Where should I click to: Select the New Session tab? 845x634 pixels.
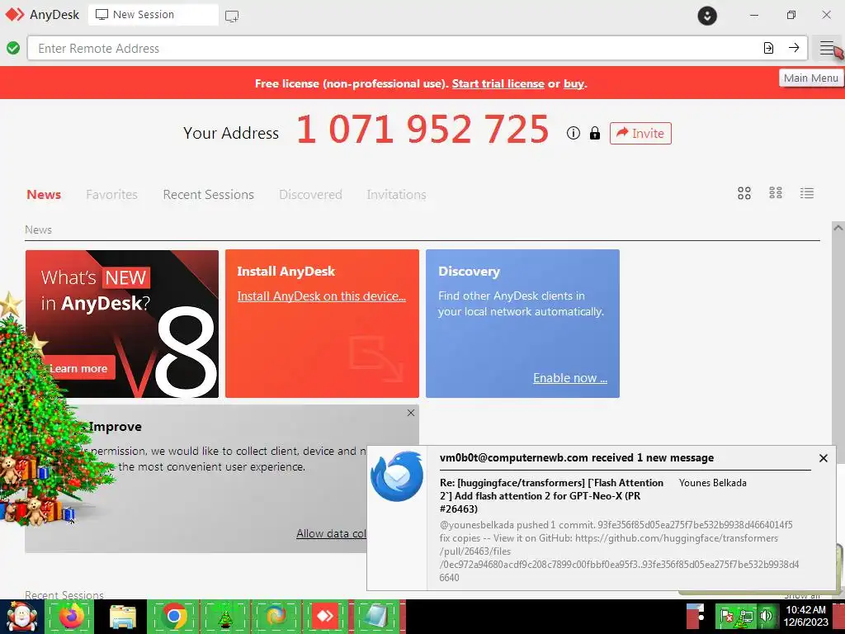(x=153, y=15)
